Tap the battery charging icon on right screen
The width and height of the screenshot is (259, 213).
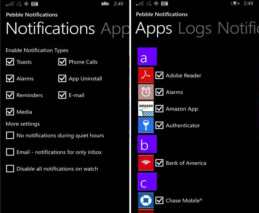point(235,4)
